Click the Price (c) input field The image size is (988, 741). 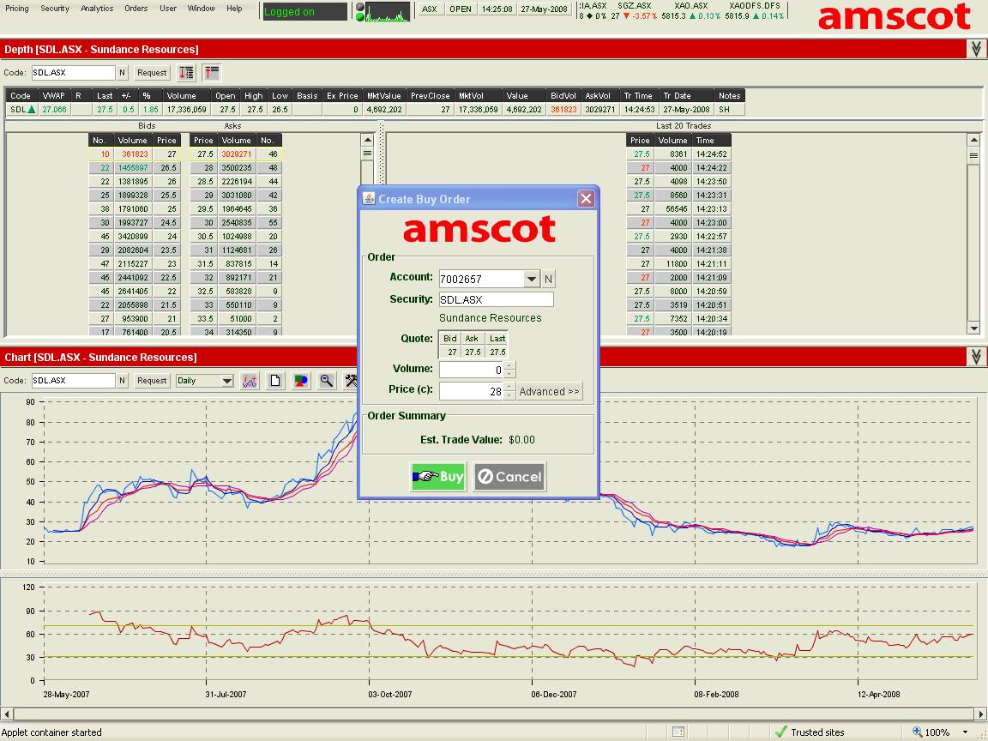tap(472, 391)
